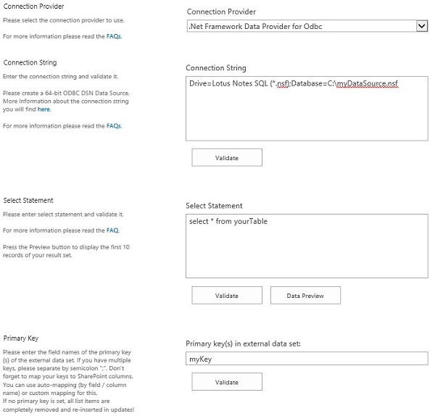435x416 pixels.
Task: Click the Data Preview button
Action: pos(305,296)
